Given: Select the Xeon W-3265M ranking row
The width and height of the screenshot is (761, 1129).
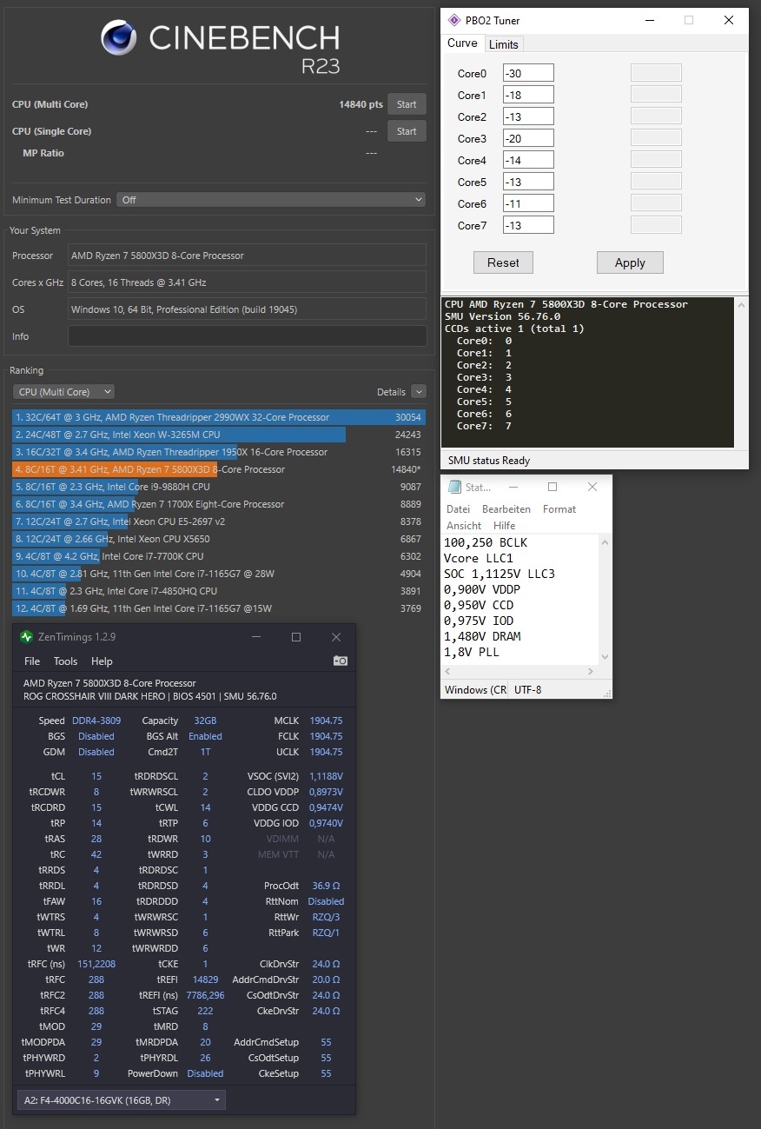Looking at the screenshot, I should (x=219, y=435).
